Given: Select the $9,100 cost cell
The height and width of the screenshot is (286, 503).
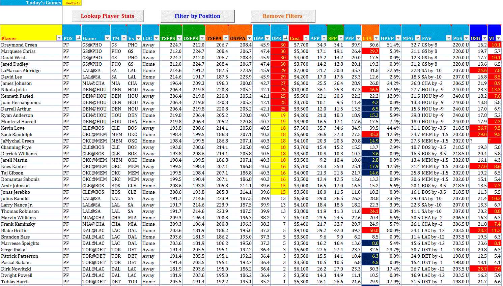Looking at the screenshot, I should click(x=299, y=230).
